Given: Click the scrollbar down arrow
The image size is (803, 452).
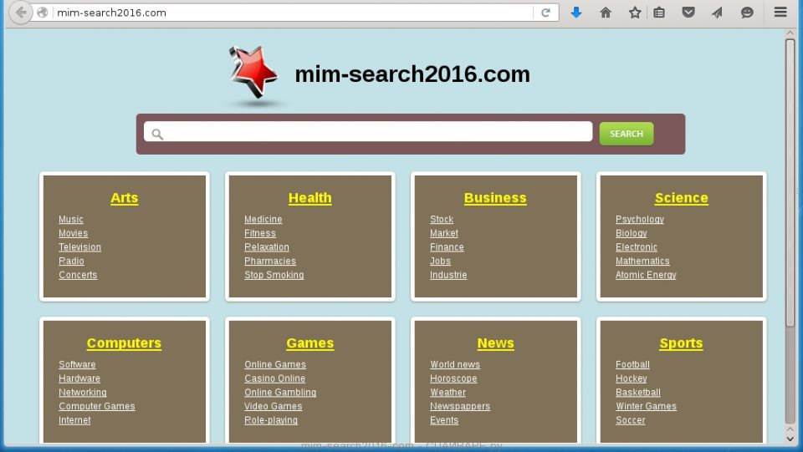Looking at the screenshot, I should 790,437.
